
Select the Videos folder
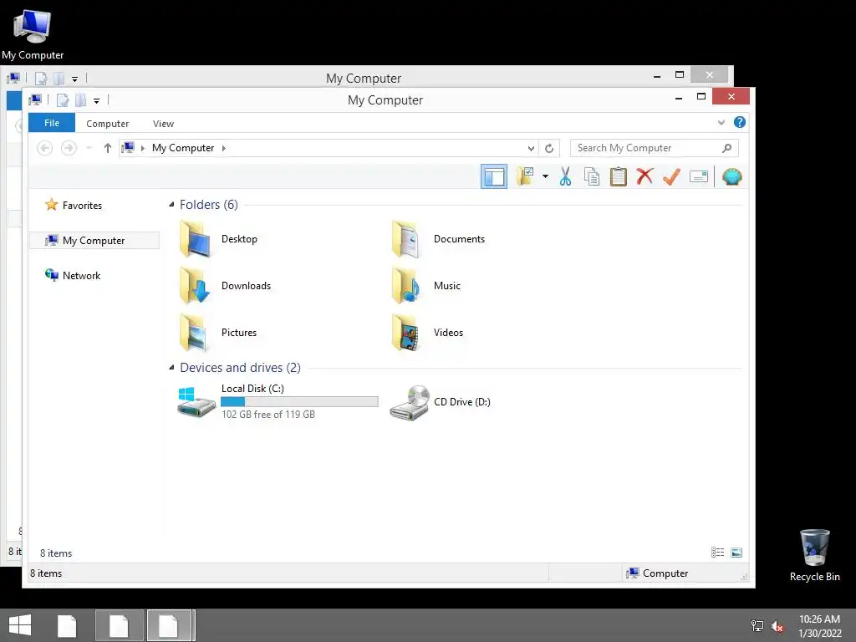427,333
